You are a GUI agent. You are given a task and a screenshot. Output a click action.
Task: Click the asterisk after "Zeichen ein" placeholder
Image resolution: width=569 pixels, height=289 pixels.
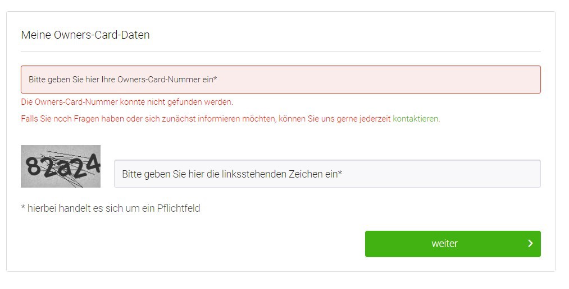pyautogui.click(x=340, y=173)
